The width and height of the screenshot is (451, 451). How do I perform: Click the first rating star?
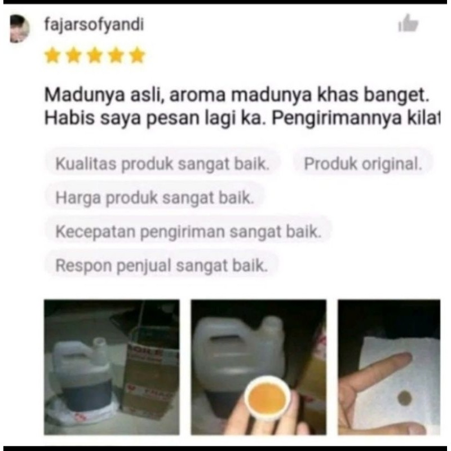point(52,55)
